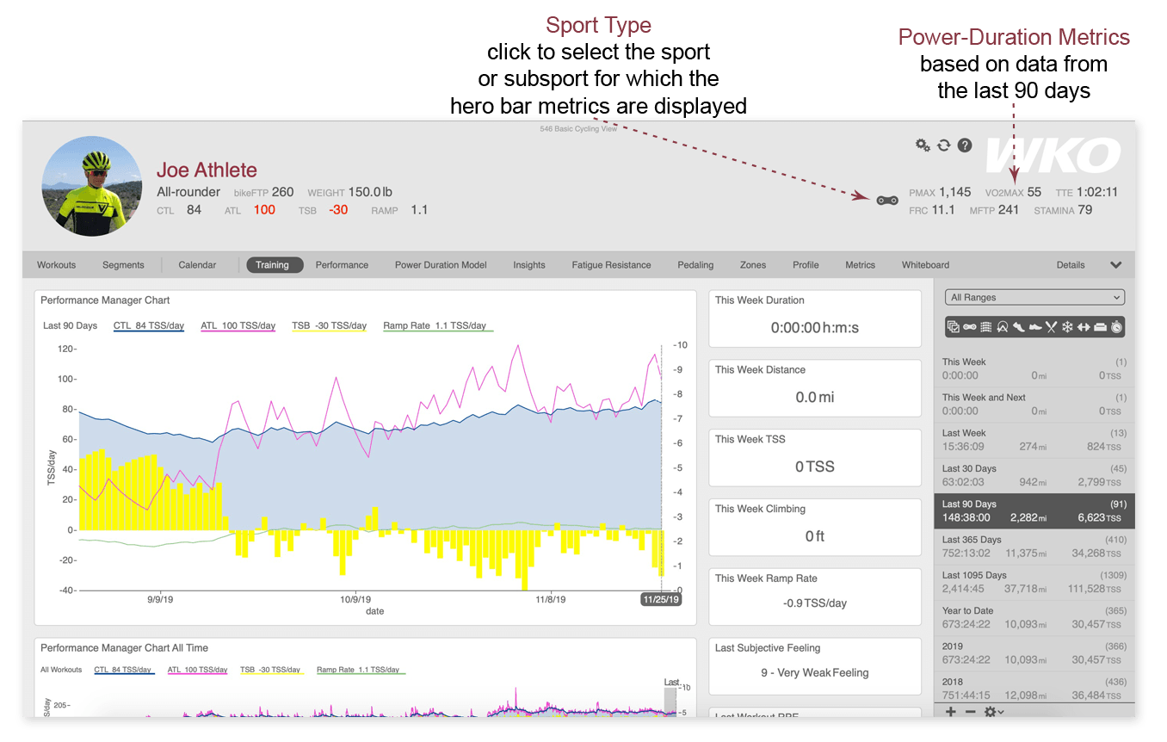Screen dimensions: 1167x742
Task: Open the Calendar tab
Action: pos(197,265)
